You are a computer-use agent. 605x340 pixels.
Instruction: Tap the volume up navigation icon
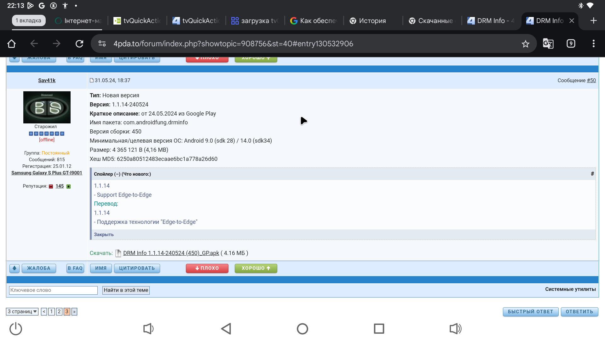coord(455,329)
